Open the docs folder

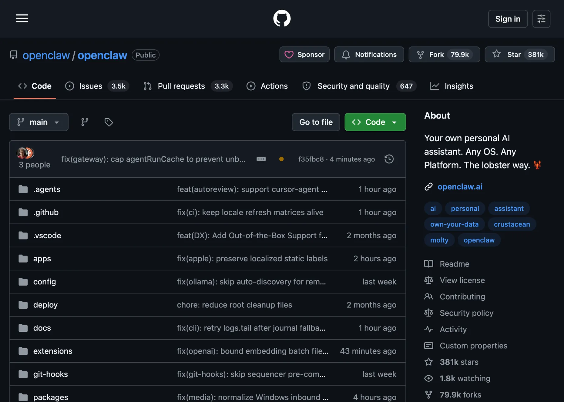(42, 328)
